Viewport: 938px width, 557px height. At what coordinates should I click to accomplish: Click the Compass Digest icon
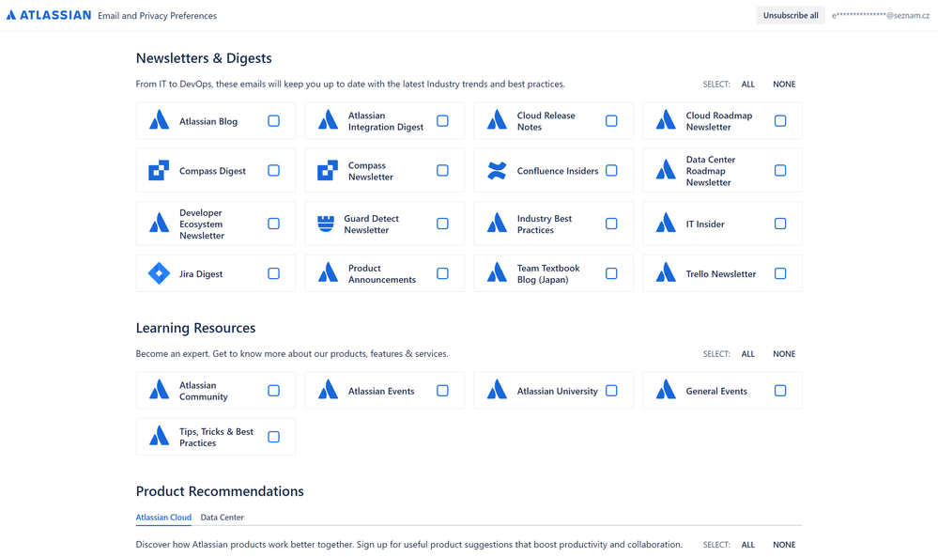pos(159,171)
